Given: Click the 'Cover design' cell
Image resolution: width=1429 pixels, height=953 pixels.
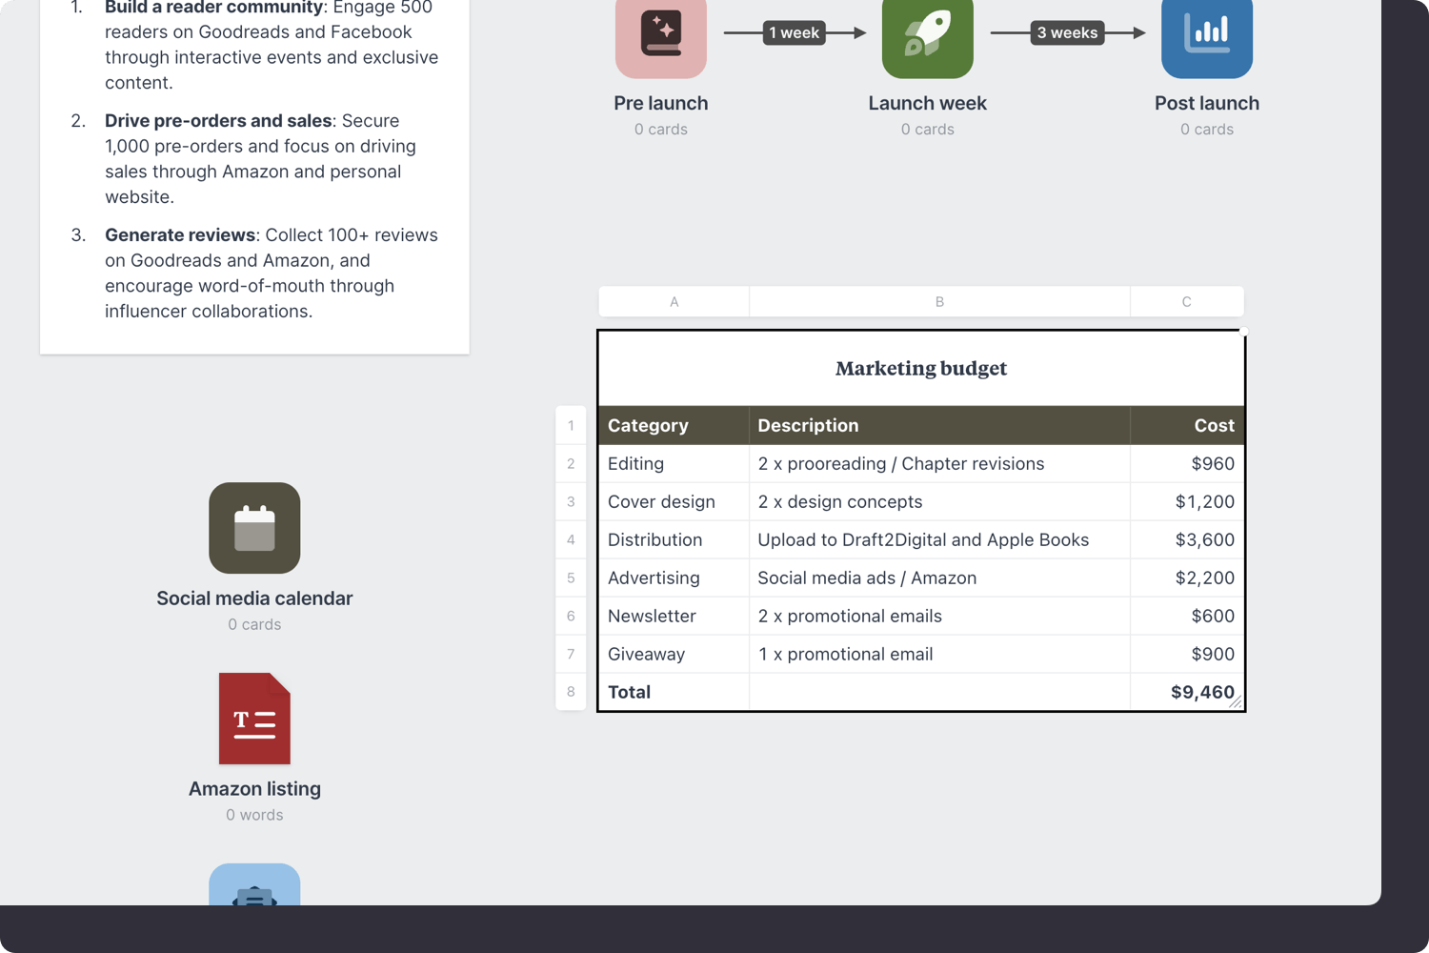Looking at the screenshot, I should coord(674,501).
